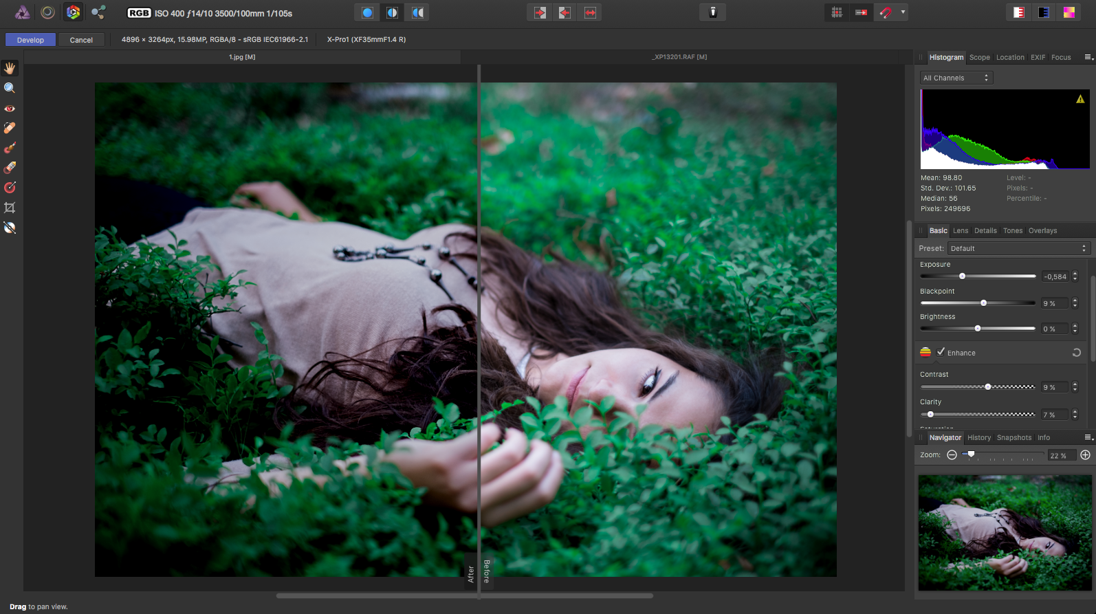
Task: Click swap before/after double-arrow icon
Action: (x=590, y=12)
